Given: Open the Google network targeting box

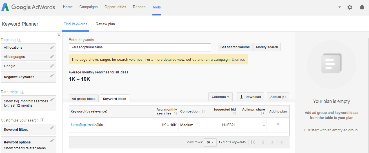Looking at the screenshot, I should coord(28,66).
